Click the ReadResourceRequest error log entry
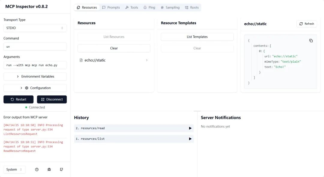The width and height of the screenshot is (324, 177). click(x=33, y=146)
